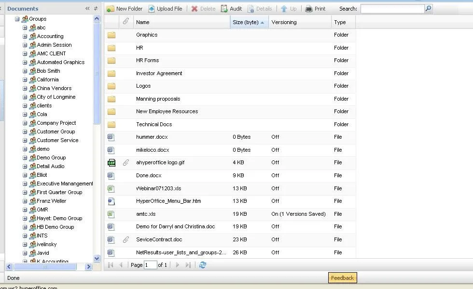Click the Logos folder icon
The image size is (473, 289).
[111, 86]
